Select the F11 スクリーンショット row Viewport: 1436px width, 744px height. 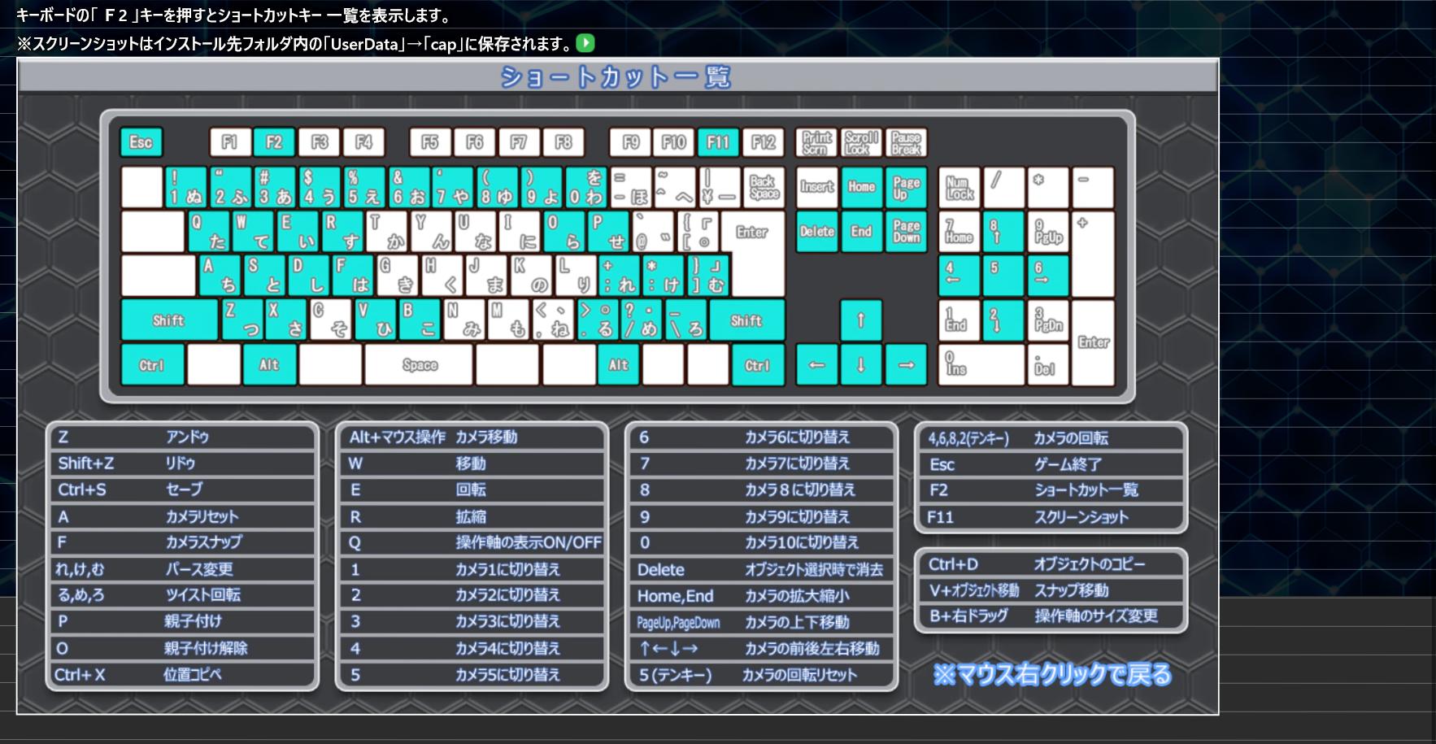[x=1051, y=517]
